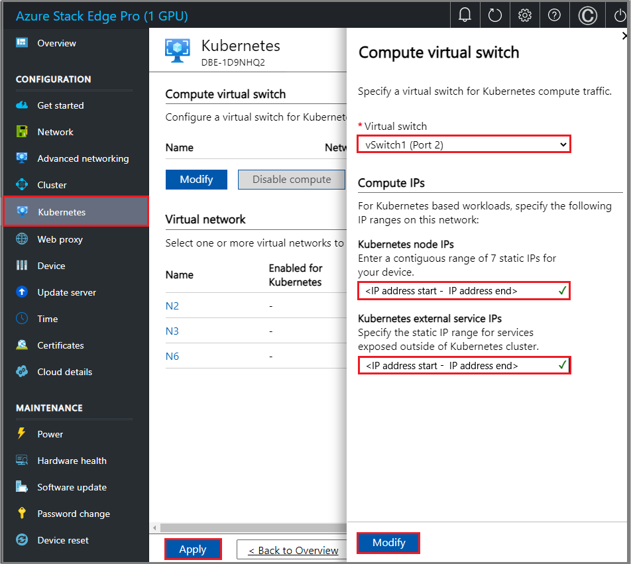The width and height of the screenshot is (631, 564).
Task: Click the notifications bell icon
Action: (465, 15)
